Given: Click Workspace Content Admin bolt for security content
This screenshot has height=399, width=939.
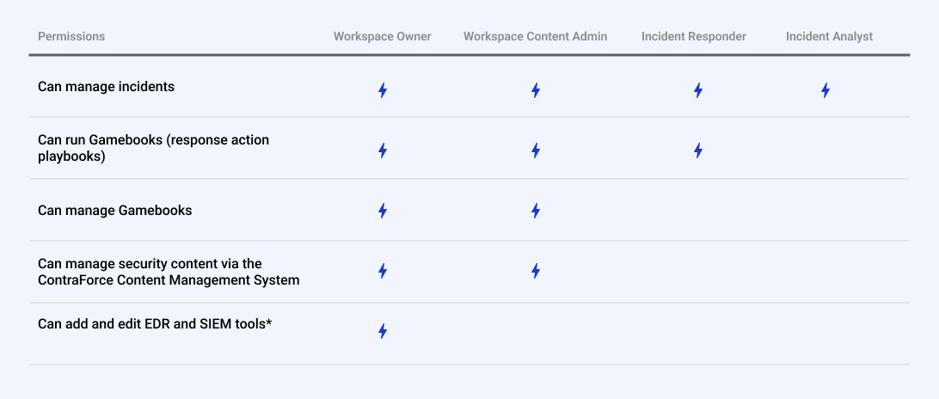Looking at the screenshot, I should (x=535, y=271).
